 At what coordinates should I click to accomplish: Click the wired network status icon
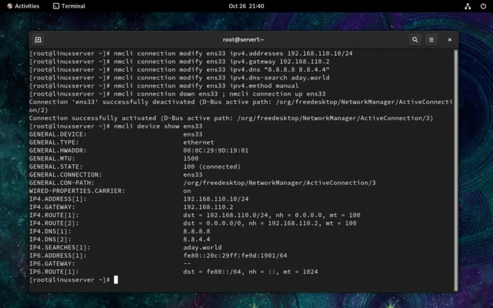tap(467, 6)
